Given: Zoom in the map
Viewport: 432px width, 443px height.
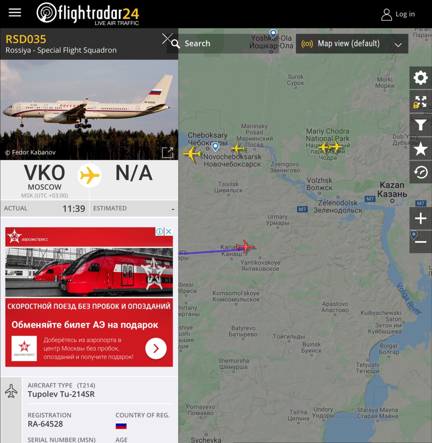Looking at the screenshot, I should pyautogui.click(x=421, y=218).
